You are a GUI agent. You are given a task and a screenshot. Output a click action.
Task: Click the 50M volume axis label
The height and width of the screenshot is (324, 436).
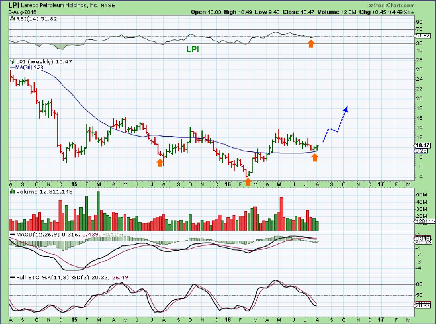coord(422,194)
